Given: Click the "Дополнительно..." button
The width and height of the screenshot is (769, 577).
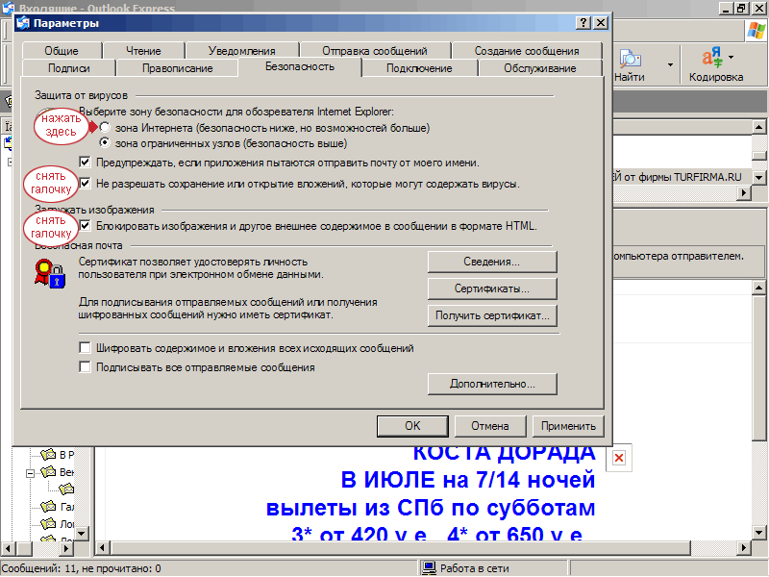Looking at the screenshot, I should (x=492, y=384).
